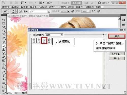Select the Gradient tool

[x=4, y=60]
